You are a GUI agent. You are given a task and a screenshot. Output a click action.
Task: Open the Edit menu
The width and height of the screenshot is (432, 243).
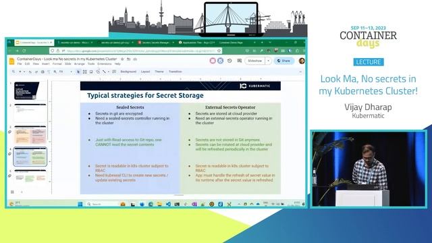click(27, 64)
